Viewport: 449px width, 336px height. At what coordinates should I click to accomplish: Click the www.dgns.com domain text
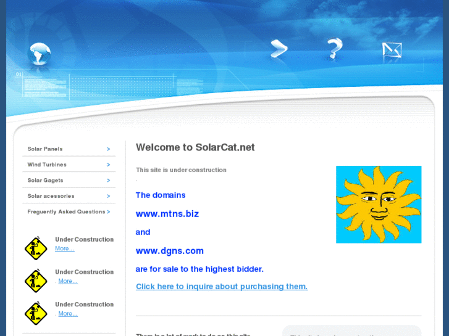[x=170, y=251]
